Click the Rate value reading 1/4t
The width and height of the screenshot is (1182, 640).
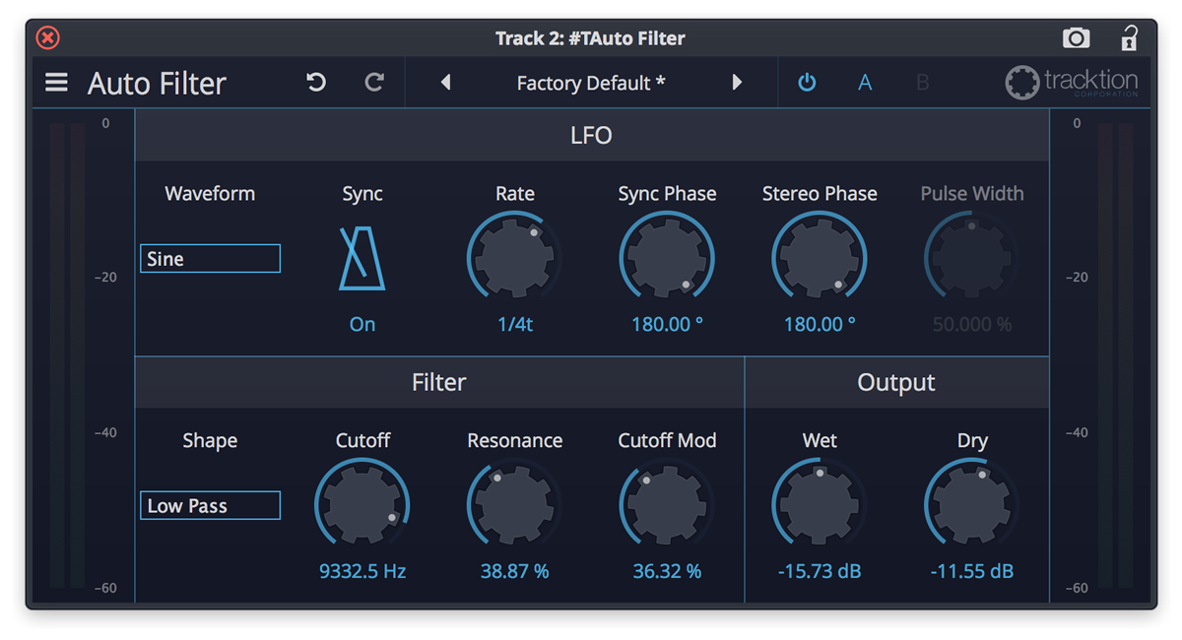[x=514, y=323]
